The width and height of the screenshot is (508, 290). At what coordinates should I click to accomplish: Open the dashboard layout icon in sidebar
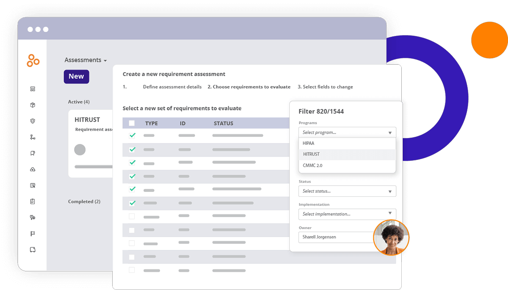tap(33, 89)
